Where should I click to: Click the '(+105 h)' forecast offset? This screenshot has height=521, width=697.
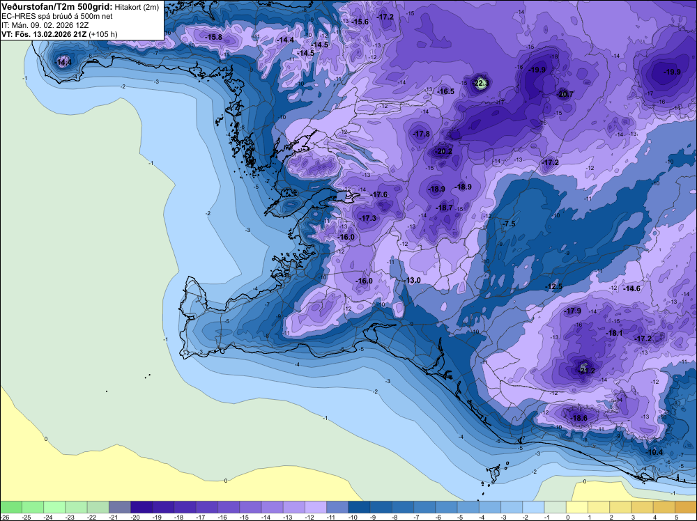click(103, 34)
